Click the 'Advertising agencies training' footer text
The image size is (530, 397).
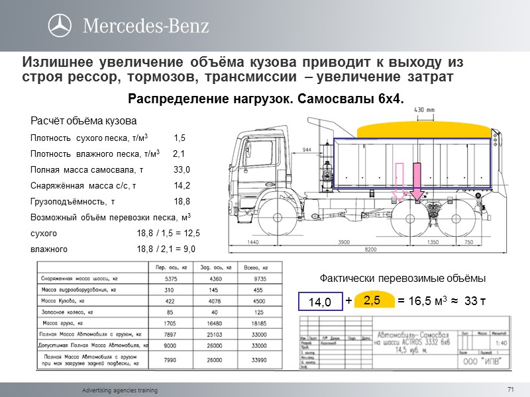point(120,390)
